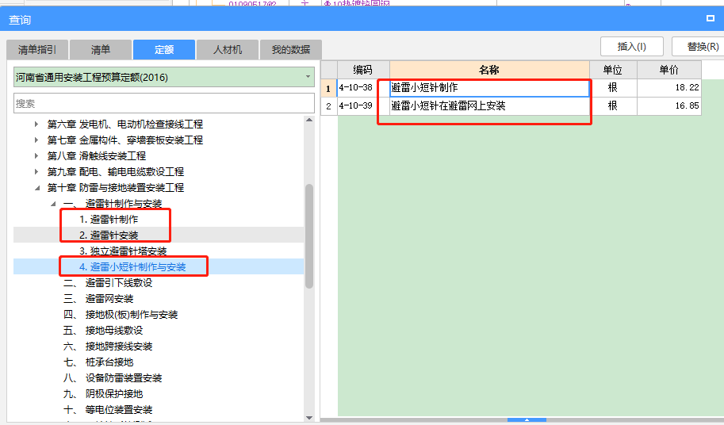Expand 第九章 配电、输电电缆敷设工程 node

tap(36, 171)
